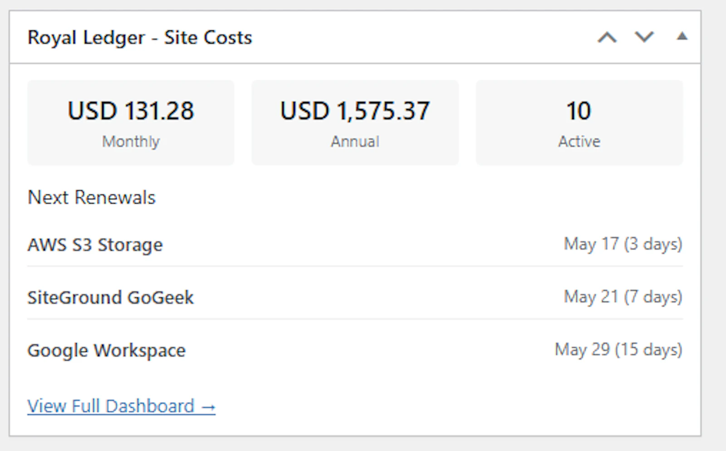
Task: Click the May 21 (7 days) date
Action: point(623,297)
